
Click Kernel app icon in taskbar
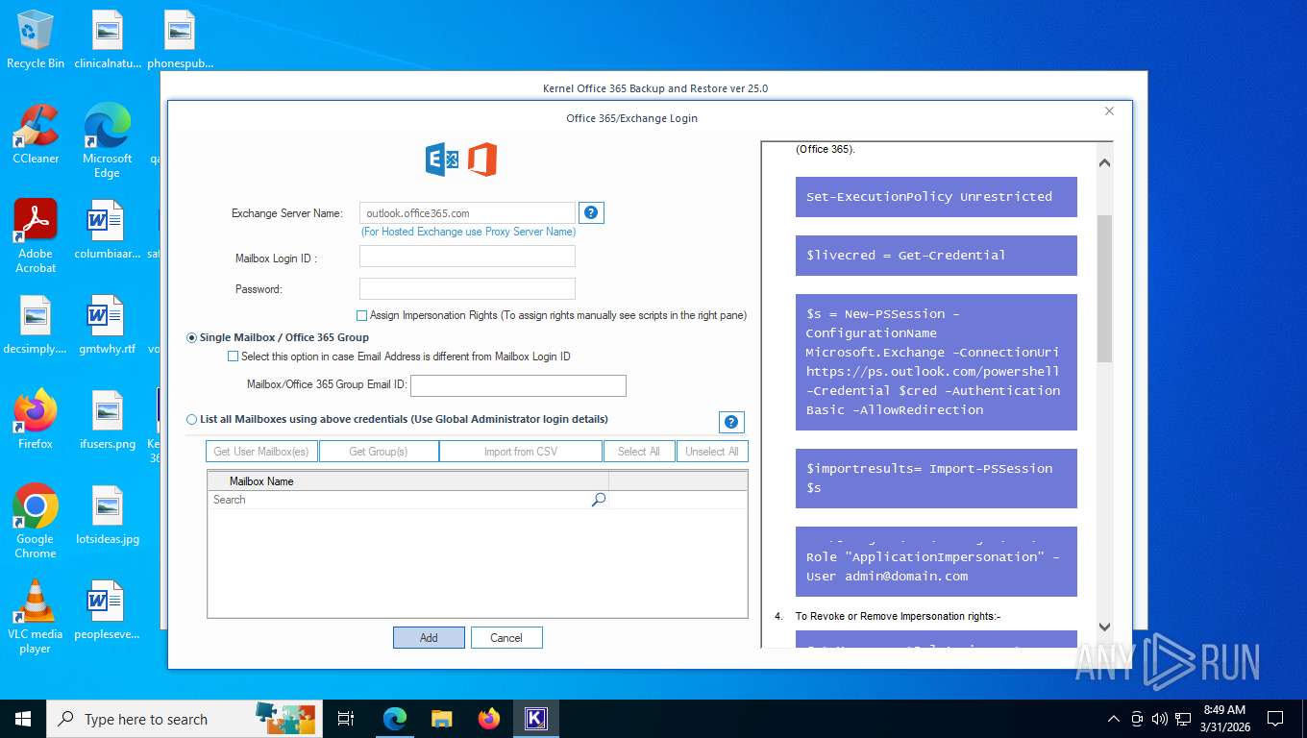[x=535, y=719]
